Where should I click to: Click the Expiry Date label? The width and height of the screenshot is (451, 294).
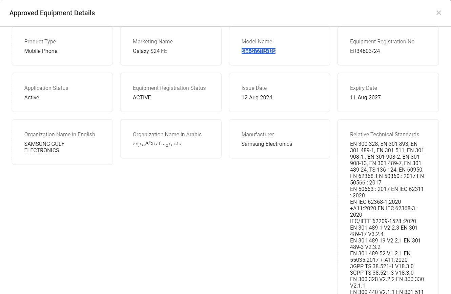pos(363,88)
